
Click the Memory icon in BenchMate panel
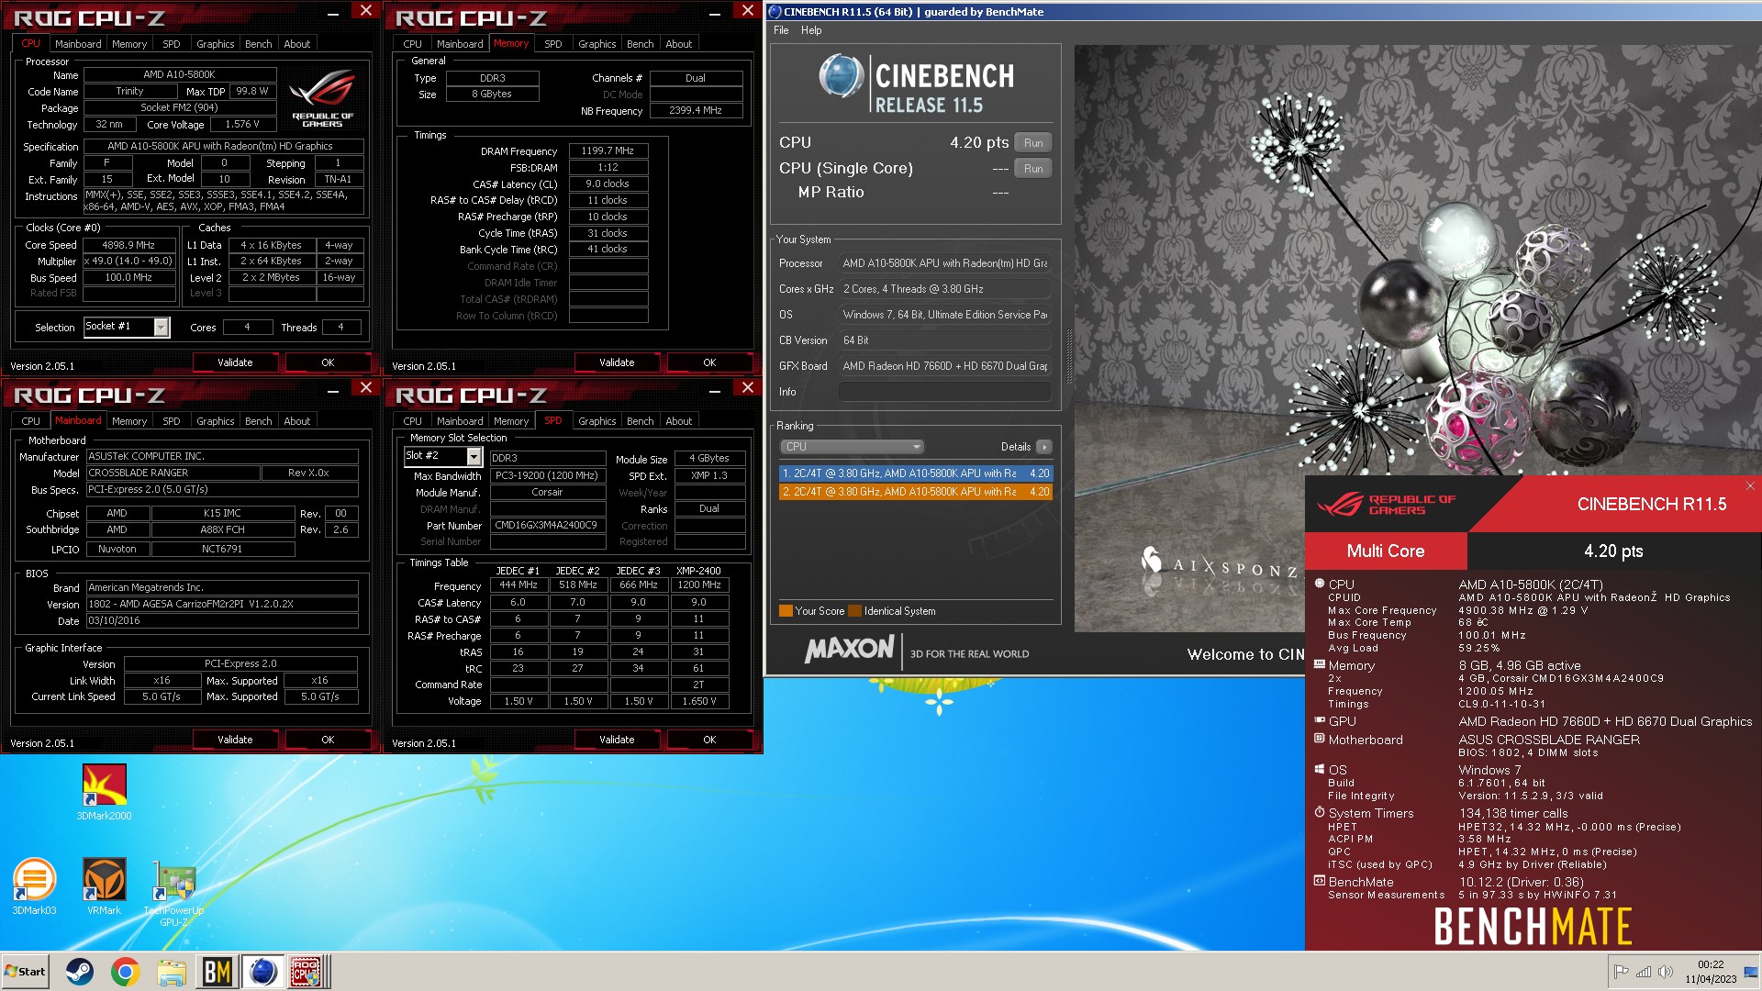pos(1320,664)
